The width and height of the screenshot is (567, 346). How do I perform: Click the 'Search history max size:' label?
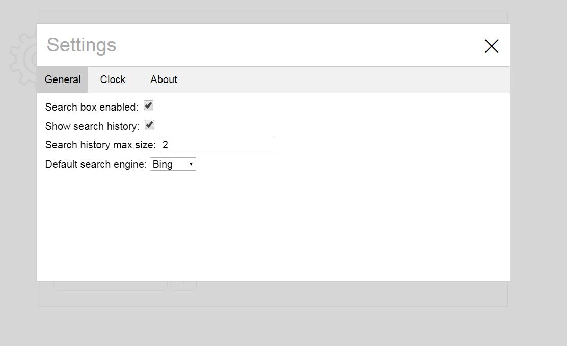[x=100, y=145]
